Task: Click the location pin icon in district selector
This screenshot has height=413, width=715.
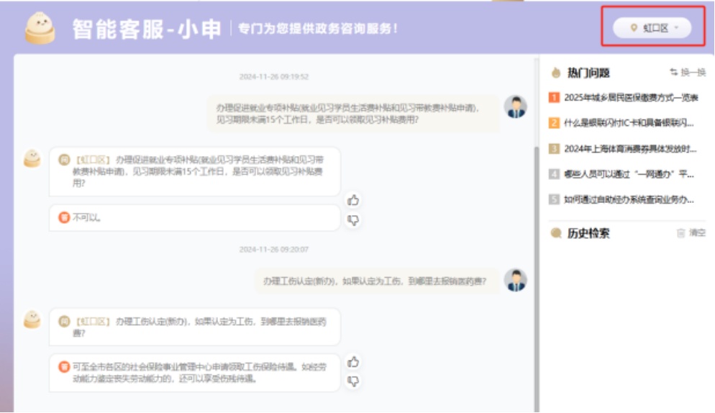Action: tap(634, 28)
